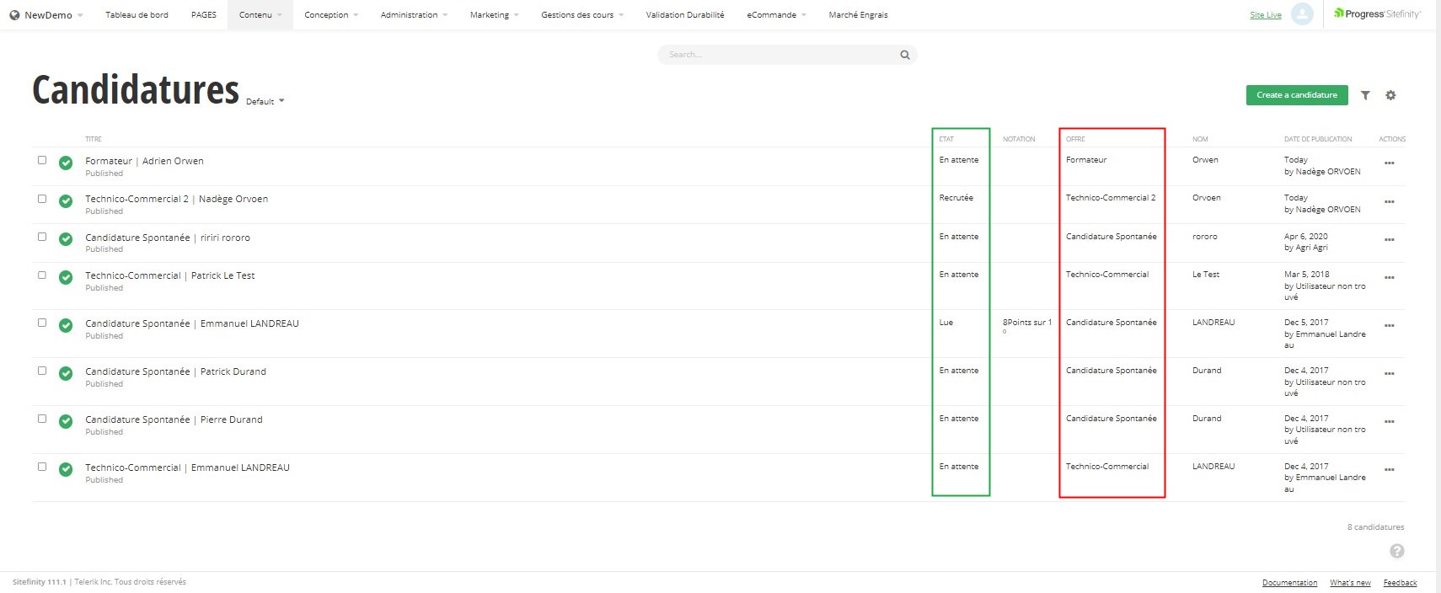1441x593 pixels.
Task: Click published status icon for Patrick Durand
Action: point(66,373)
